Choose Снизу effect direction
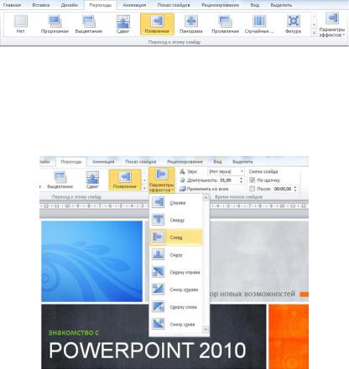Viewport: 349px width, 369px height. pos(175,255)
